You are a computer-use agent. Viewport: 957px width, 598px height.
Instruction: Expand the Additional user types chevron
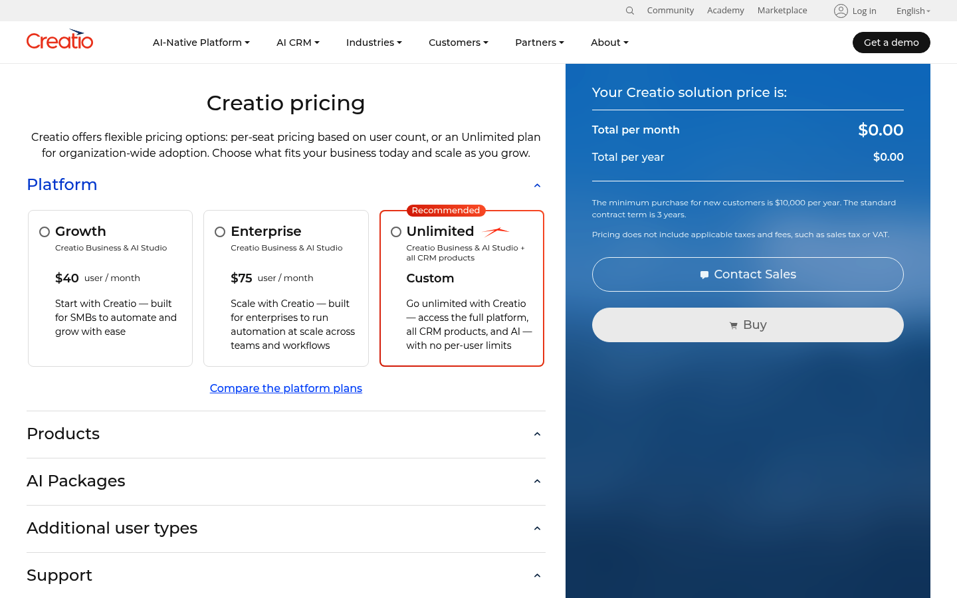tap(537, 529)
